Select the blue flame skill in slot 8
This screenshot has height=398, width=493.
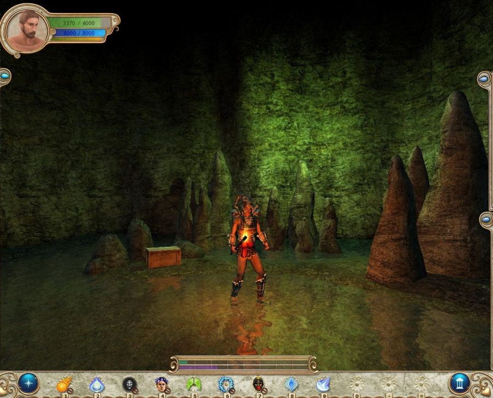pyautogui.click(x=291, y=384)
